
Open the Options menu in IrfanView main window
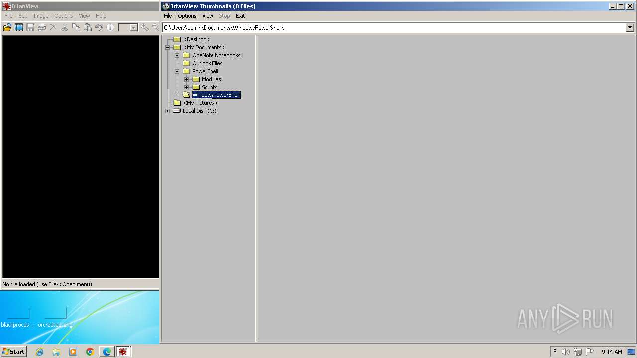(64, 16)
